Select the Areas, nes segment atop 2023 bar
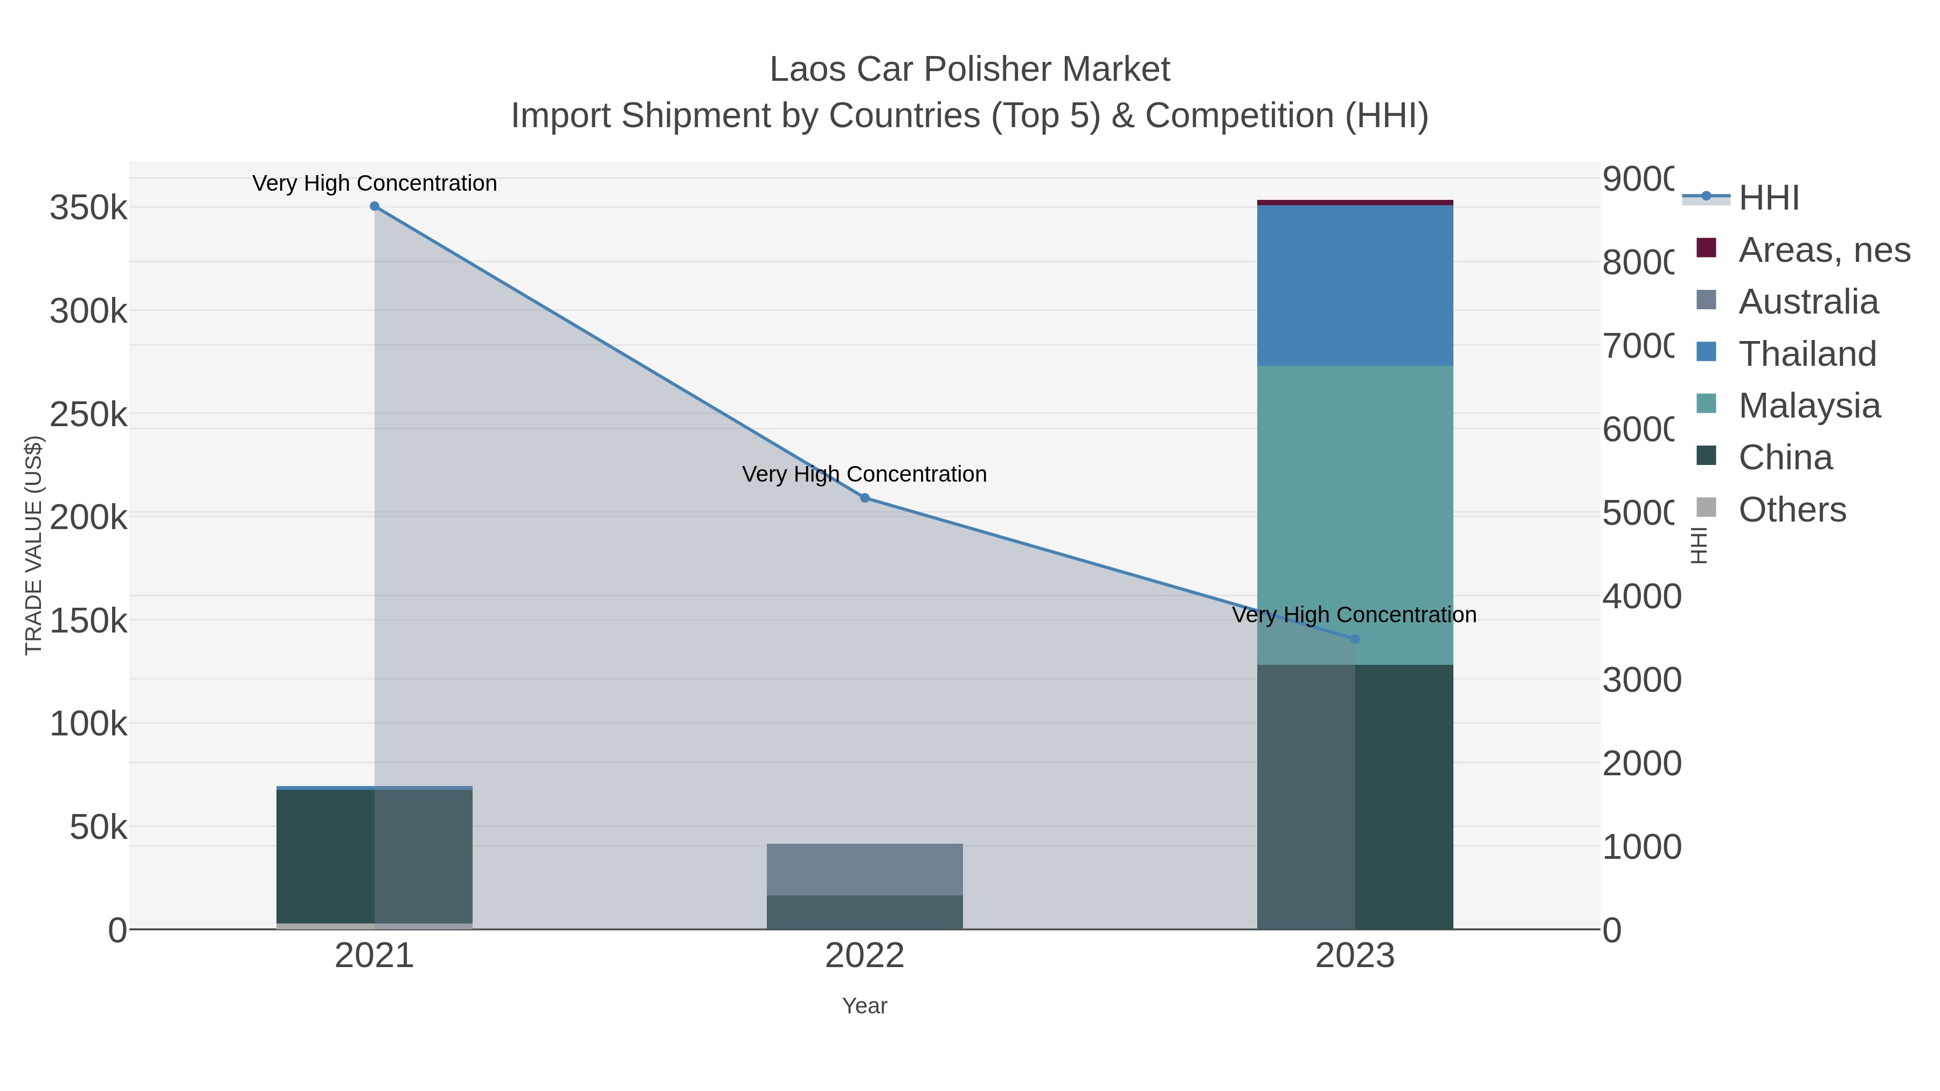Viewport: 1940px width, 1091px height. click(1355, 203)
